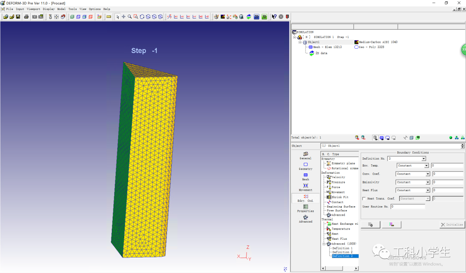The width and height of the screenshot is (466, 273).
Task: Select the pointer arrow tool
Action: (117, 17)
